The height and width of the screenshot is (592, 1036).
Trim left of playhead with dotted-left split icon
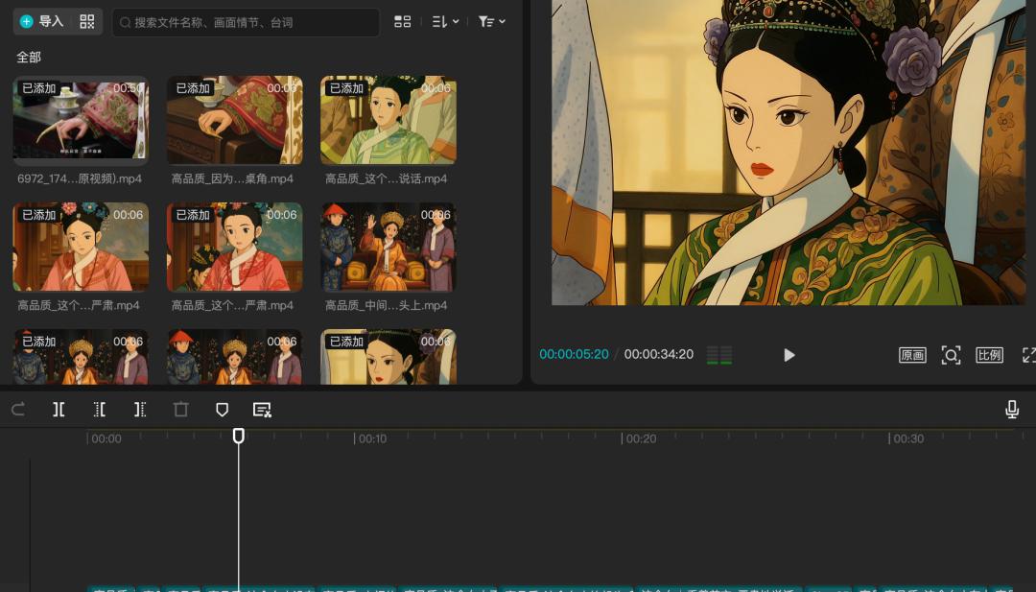100,410
